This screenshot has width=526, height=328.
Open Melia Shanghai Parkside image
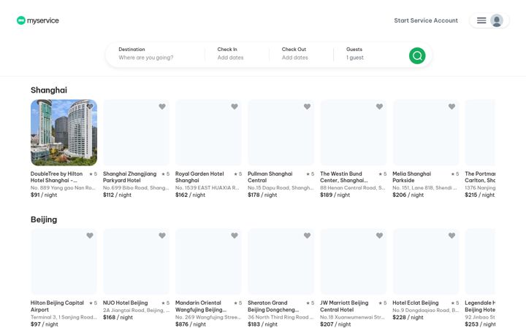coord(426,133)
